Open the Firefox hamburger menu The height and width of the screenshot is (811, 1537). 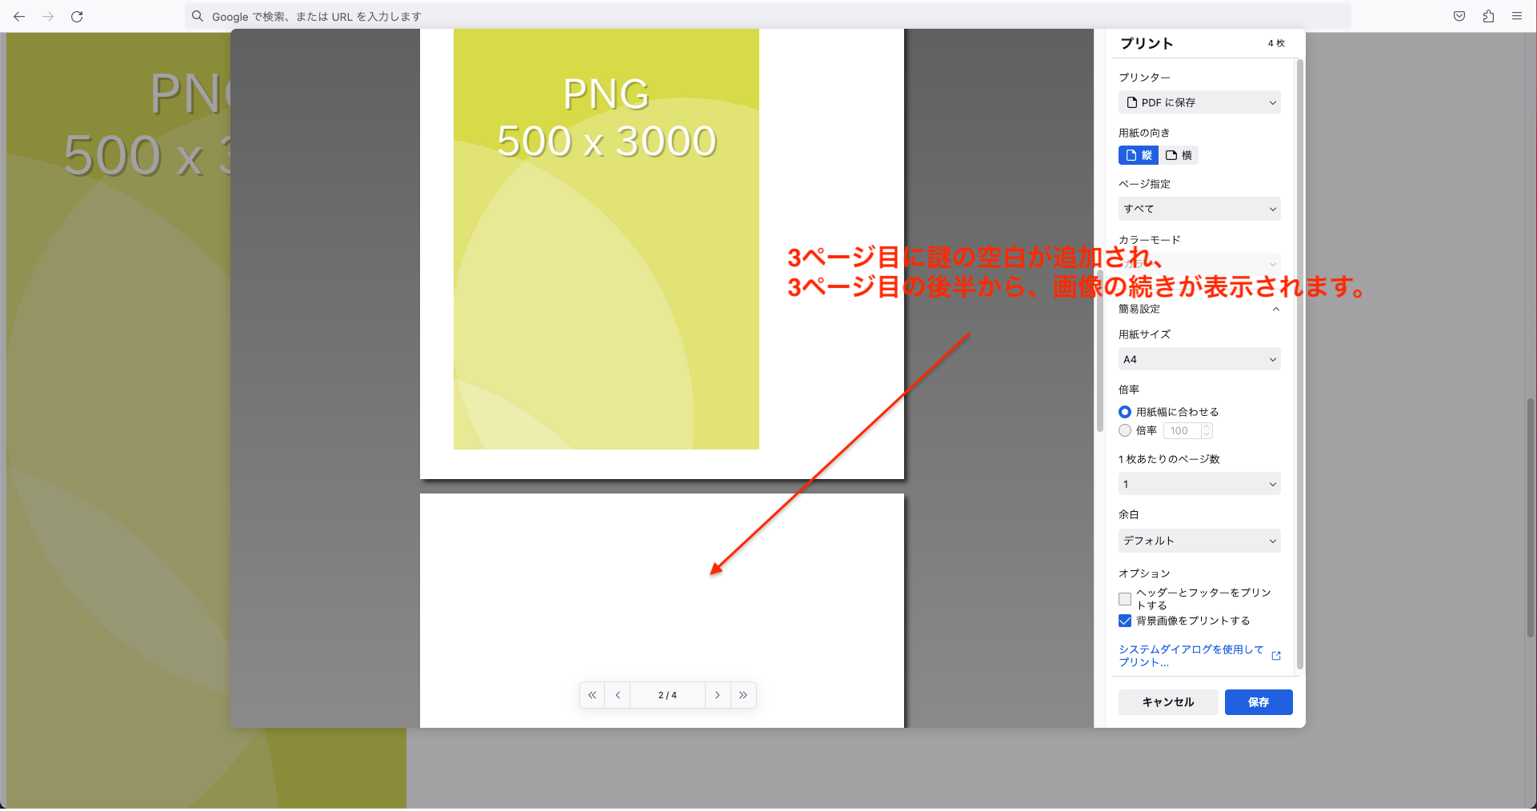tap(1517, 16)
